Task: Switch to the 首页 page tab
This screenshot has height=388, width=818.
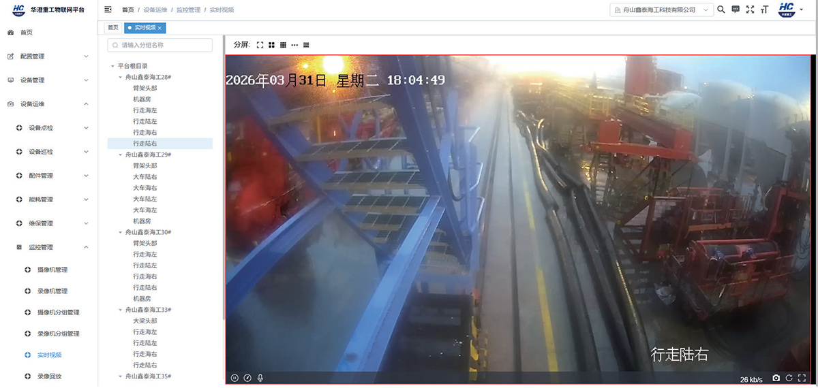Action: pos(113,28)
